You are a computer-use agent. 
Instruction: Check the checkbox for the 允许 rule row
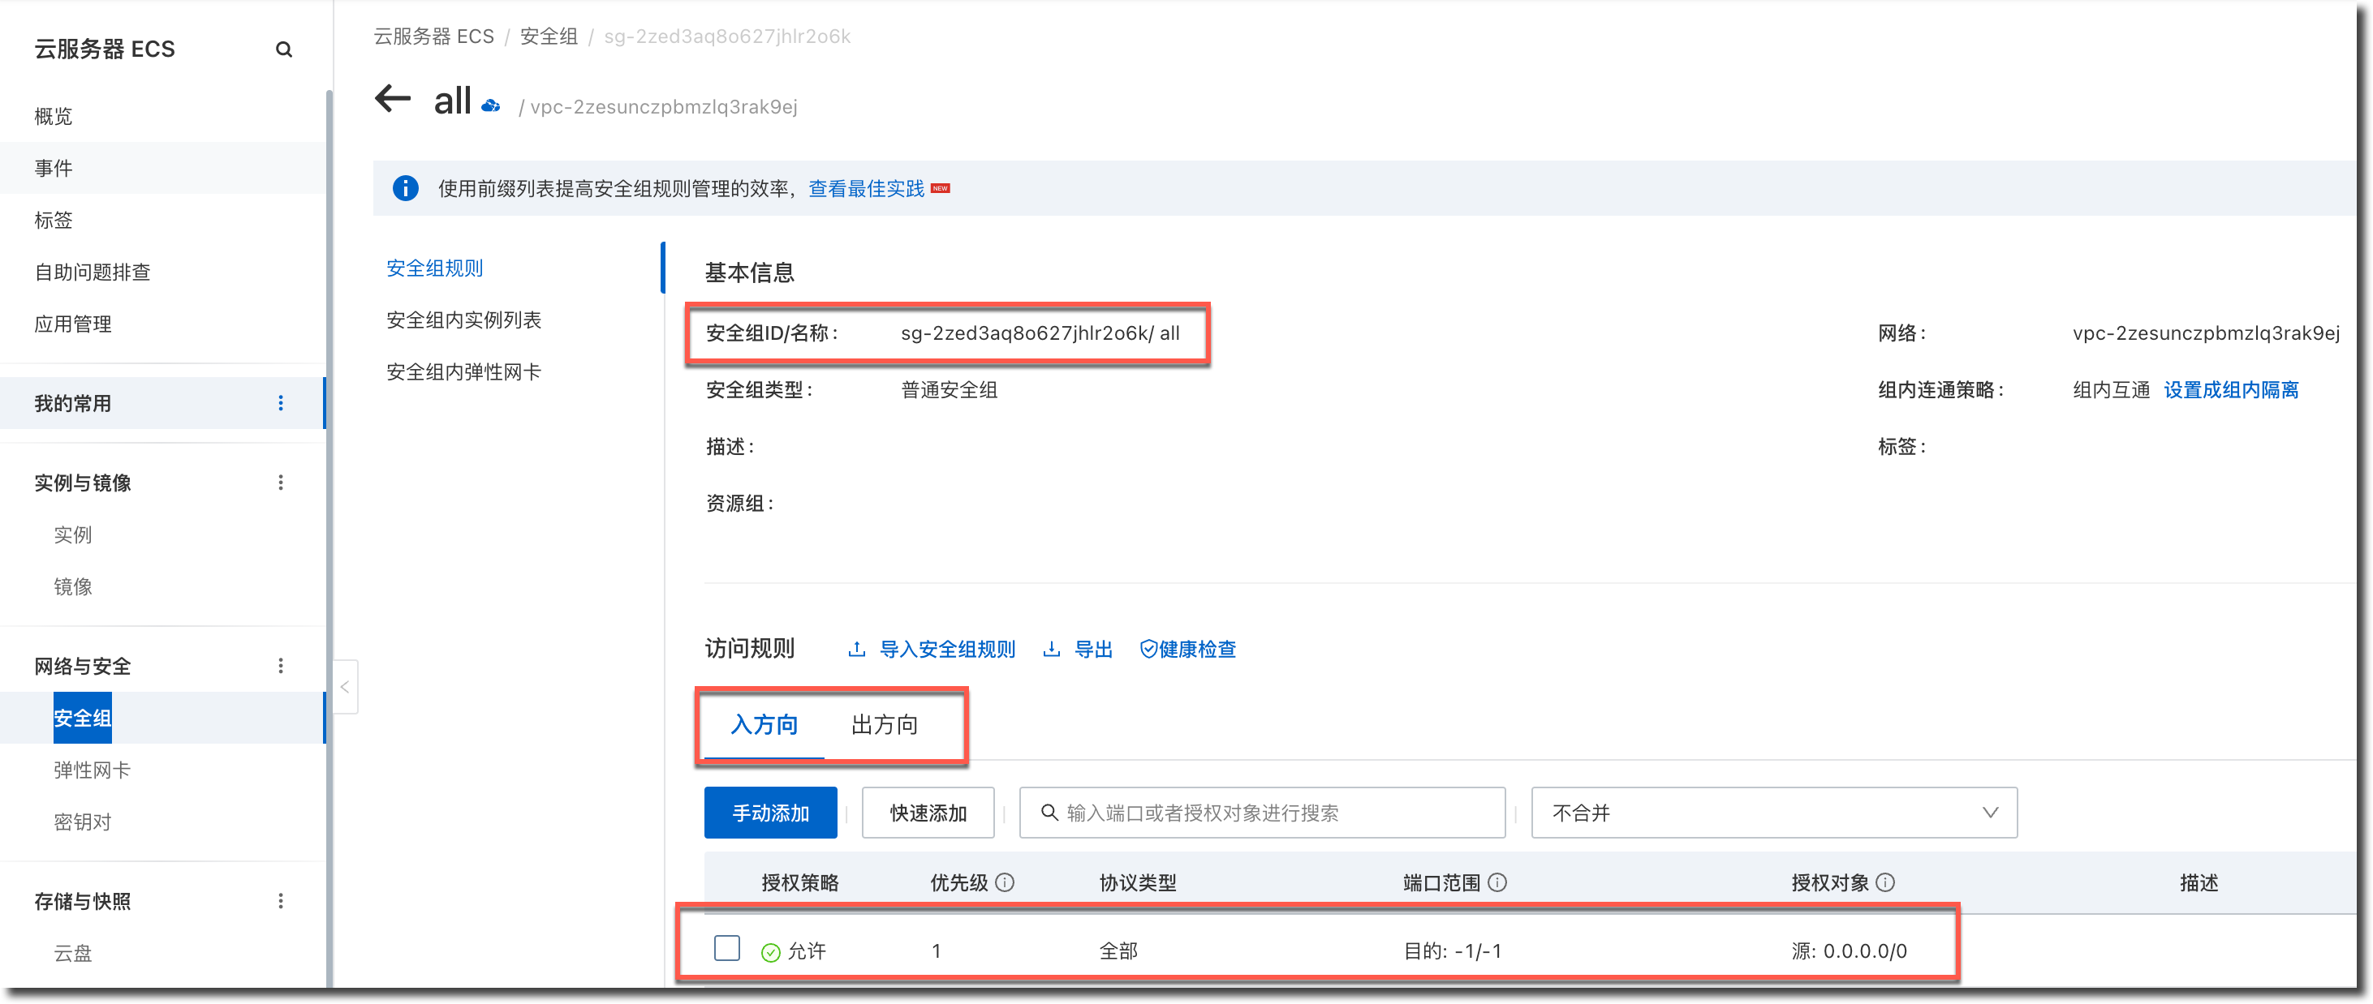[727, 948]
